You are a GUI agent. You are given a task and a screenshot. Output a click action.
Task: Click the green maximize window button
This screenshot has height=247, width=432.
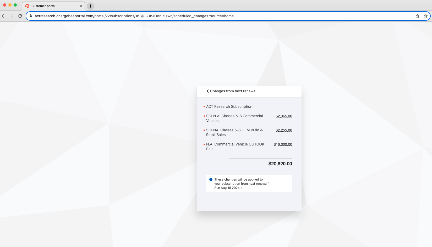(x=15, y=5)
